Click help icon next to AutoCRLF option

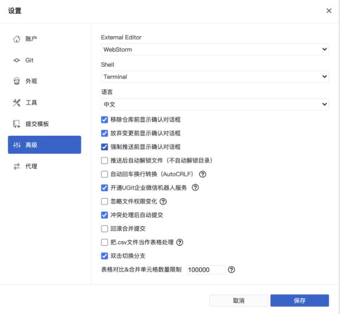[202, 174]
